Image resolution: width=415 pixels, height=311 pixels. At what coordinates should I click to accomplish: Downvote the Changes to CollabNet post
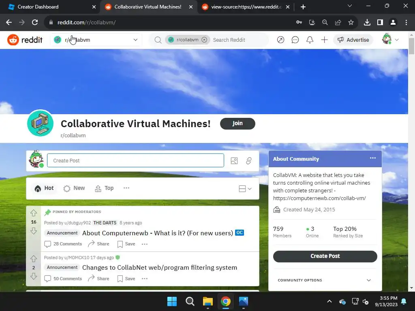coord(34,276)
